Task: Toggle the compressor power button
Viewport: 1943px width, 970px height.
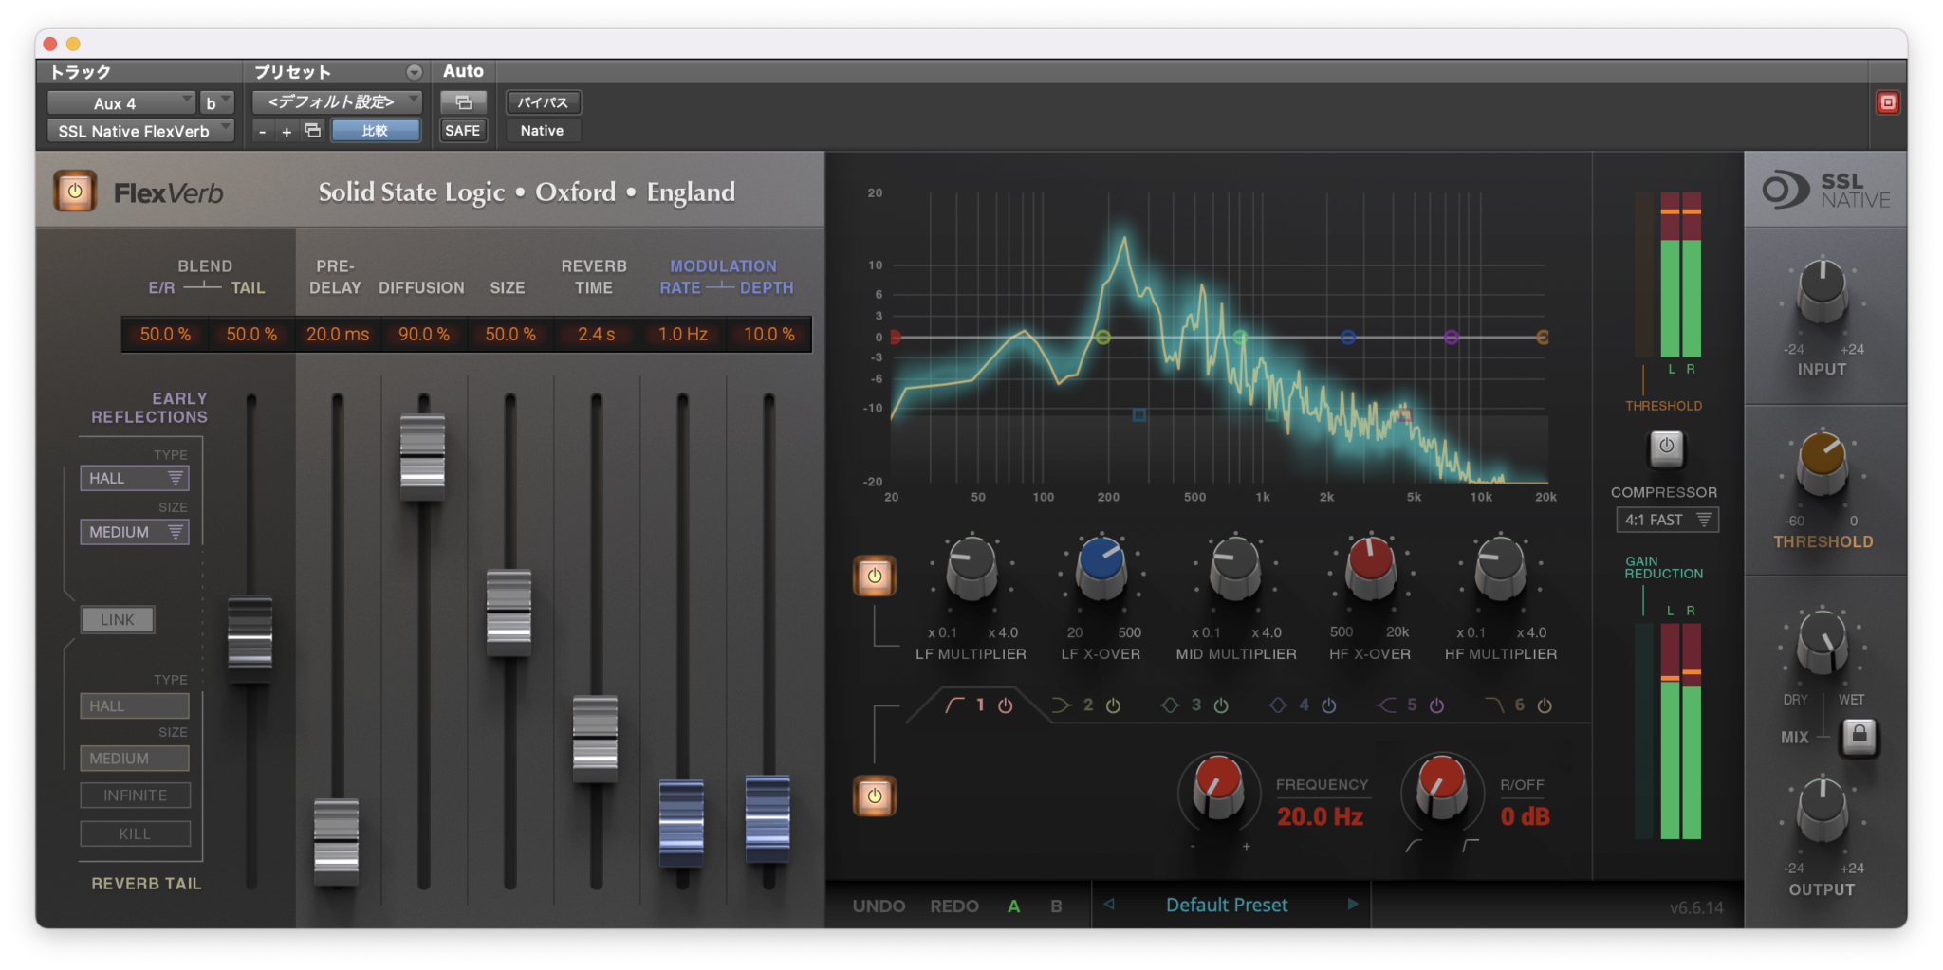Action: click(1666, 449)
